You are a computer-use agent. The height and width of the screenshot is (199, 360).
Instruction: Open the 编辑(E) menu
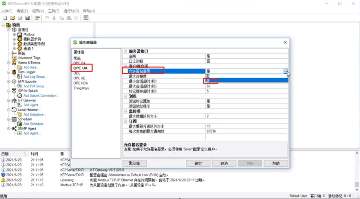(x=22, y=11)
